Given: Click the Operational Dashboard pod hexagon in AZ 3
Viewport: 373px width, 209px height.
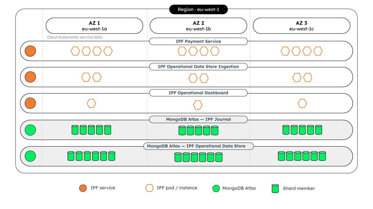Looking at the screenshot, I should pyautogui.click(x=302, y=103).
